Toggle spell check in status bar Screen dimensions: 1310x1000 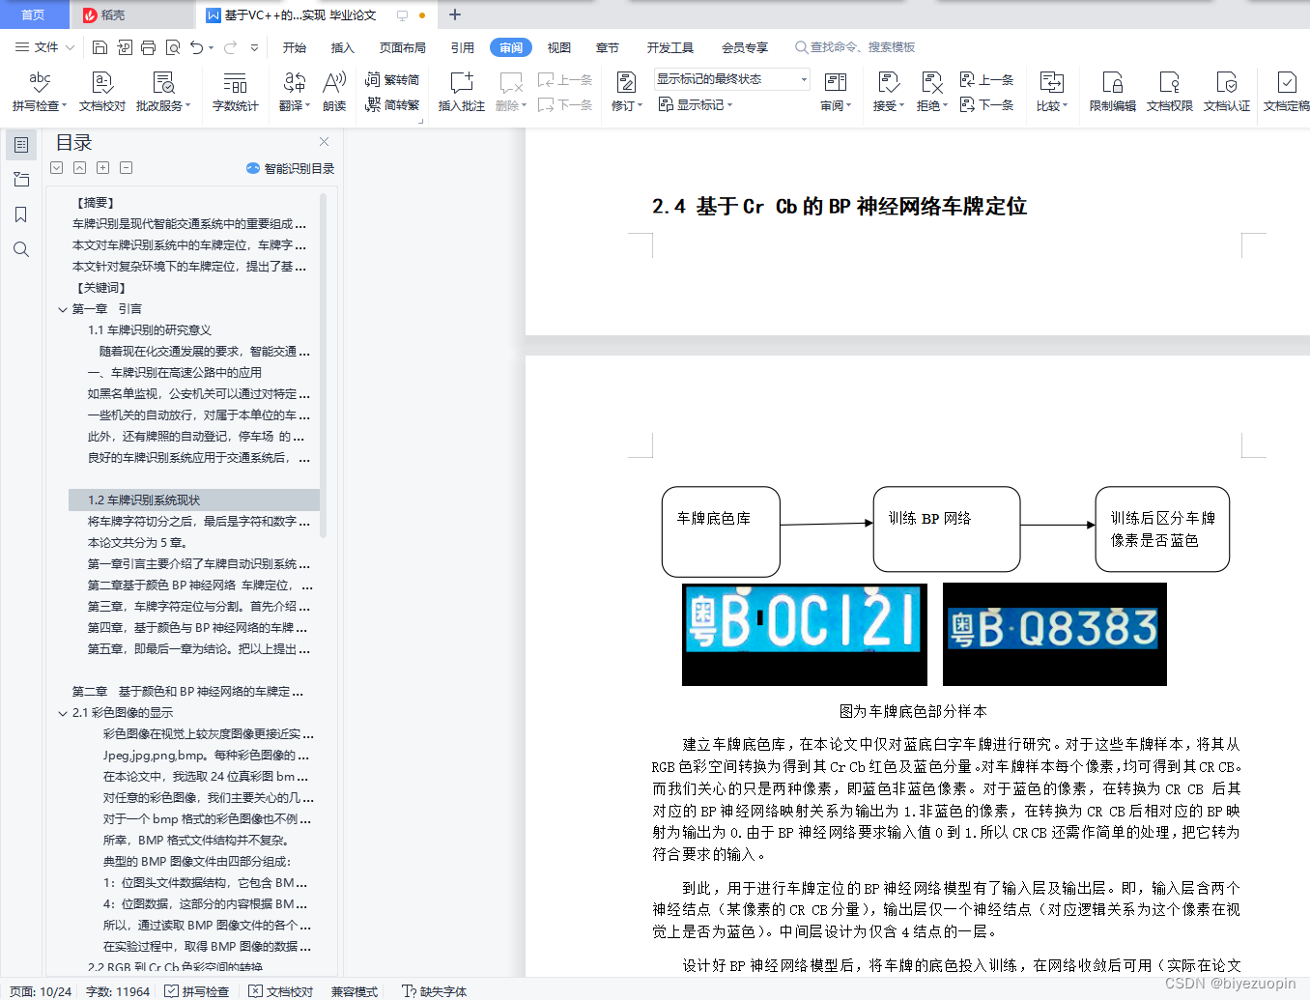(x=197, y=991)
